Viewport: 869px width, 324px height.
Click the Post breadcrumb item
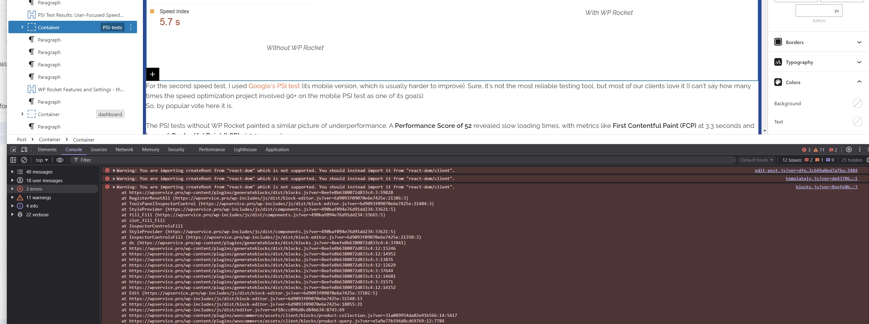pyautogui.click(x=21, y=139)
